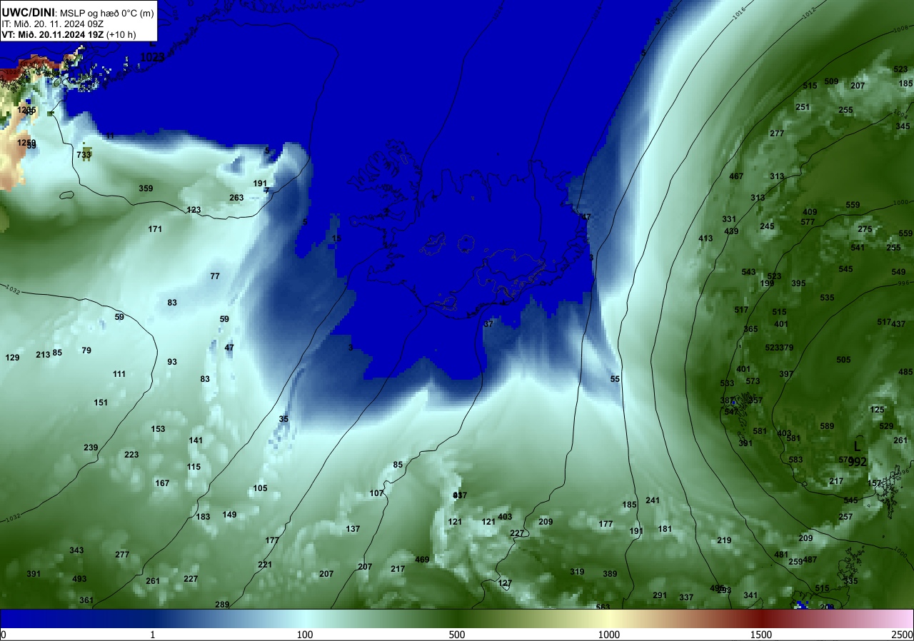Viewport: 914px width, 641px height.
Task: Click the '137' height value
Action: pos(353,529)
